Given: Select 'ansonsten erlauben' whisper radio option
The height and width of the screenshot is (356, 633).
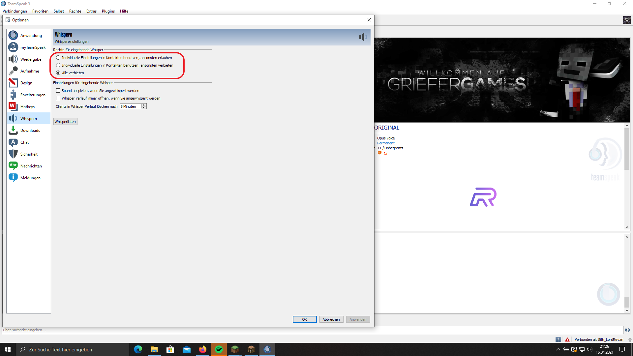Looking at the screenshot, I should (x=58, y=58).
